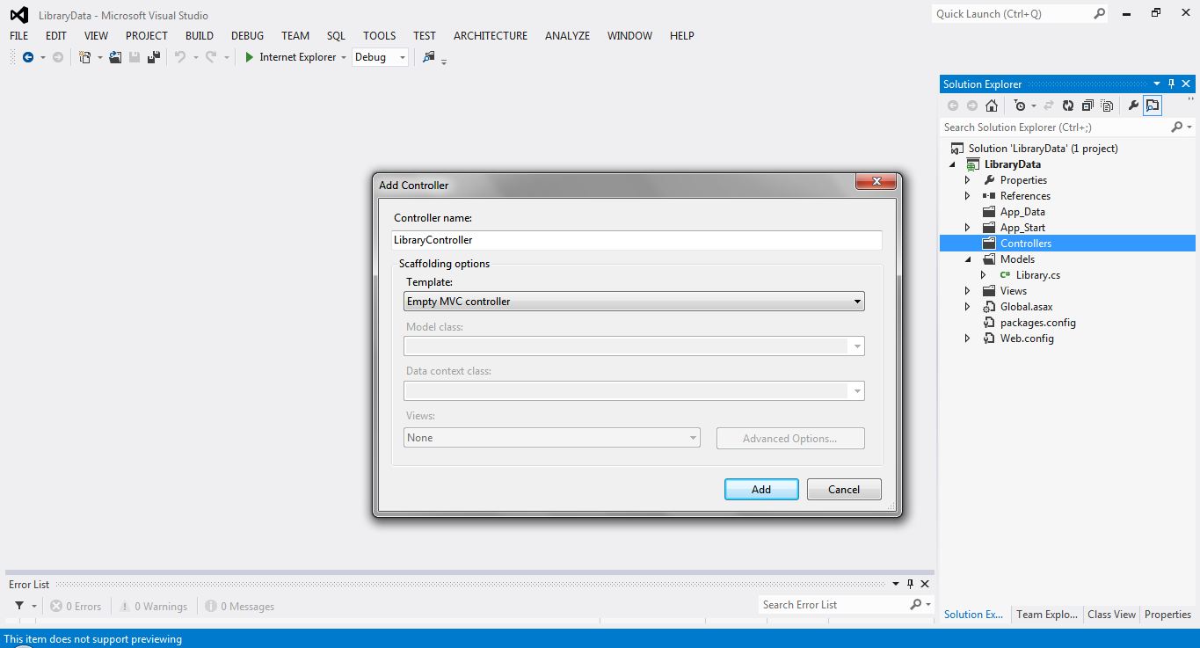Click the Add button in dialog

click(x=761, y=490)
